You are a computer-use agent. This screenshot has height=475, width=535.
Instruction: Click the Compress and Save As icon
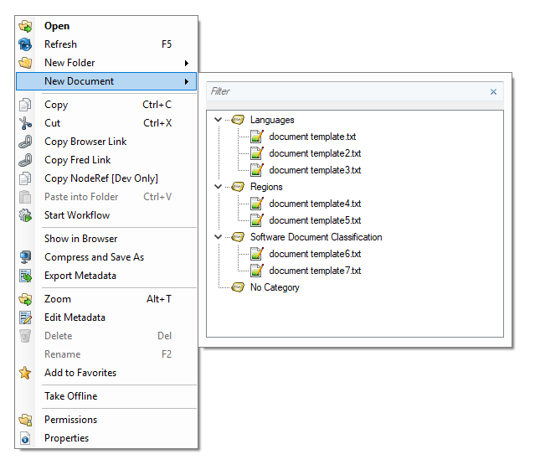pyautogui.click(x=25, y=257)
